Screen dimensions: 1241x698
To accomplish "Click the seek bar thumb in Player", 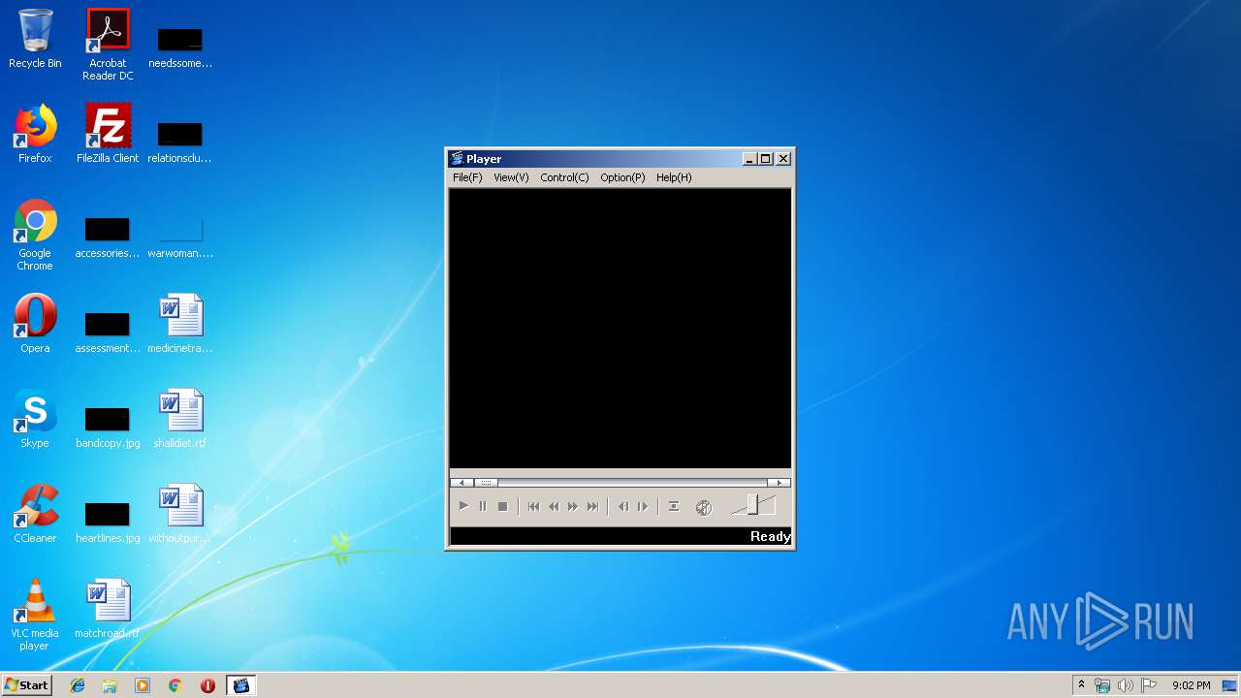I will coord(486,482).
